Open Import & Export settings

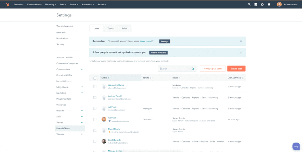coord(64,81)
